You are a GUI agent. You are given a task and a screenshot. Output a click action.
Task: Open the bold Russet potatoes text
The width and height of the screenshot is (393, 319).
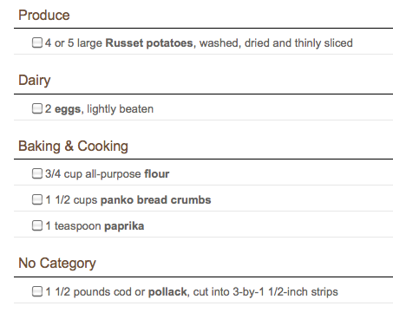[149, 43]
